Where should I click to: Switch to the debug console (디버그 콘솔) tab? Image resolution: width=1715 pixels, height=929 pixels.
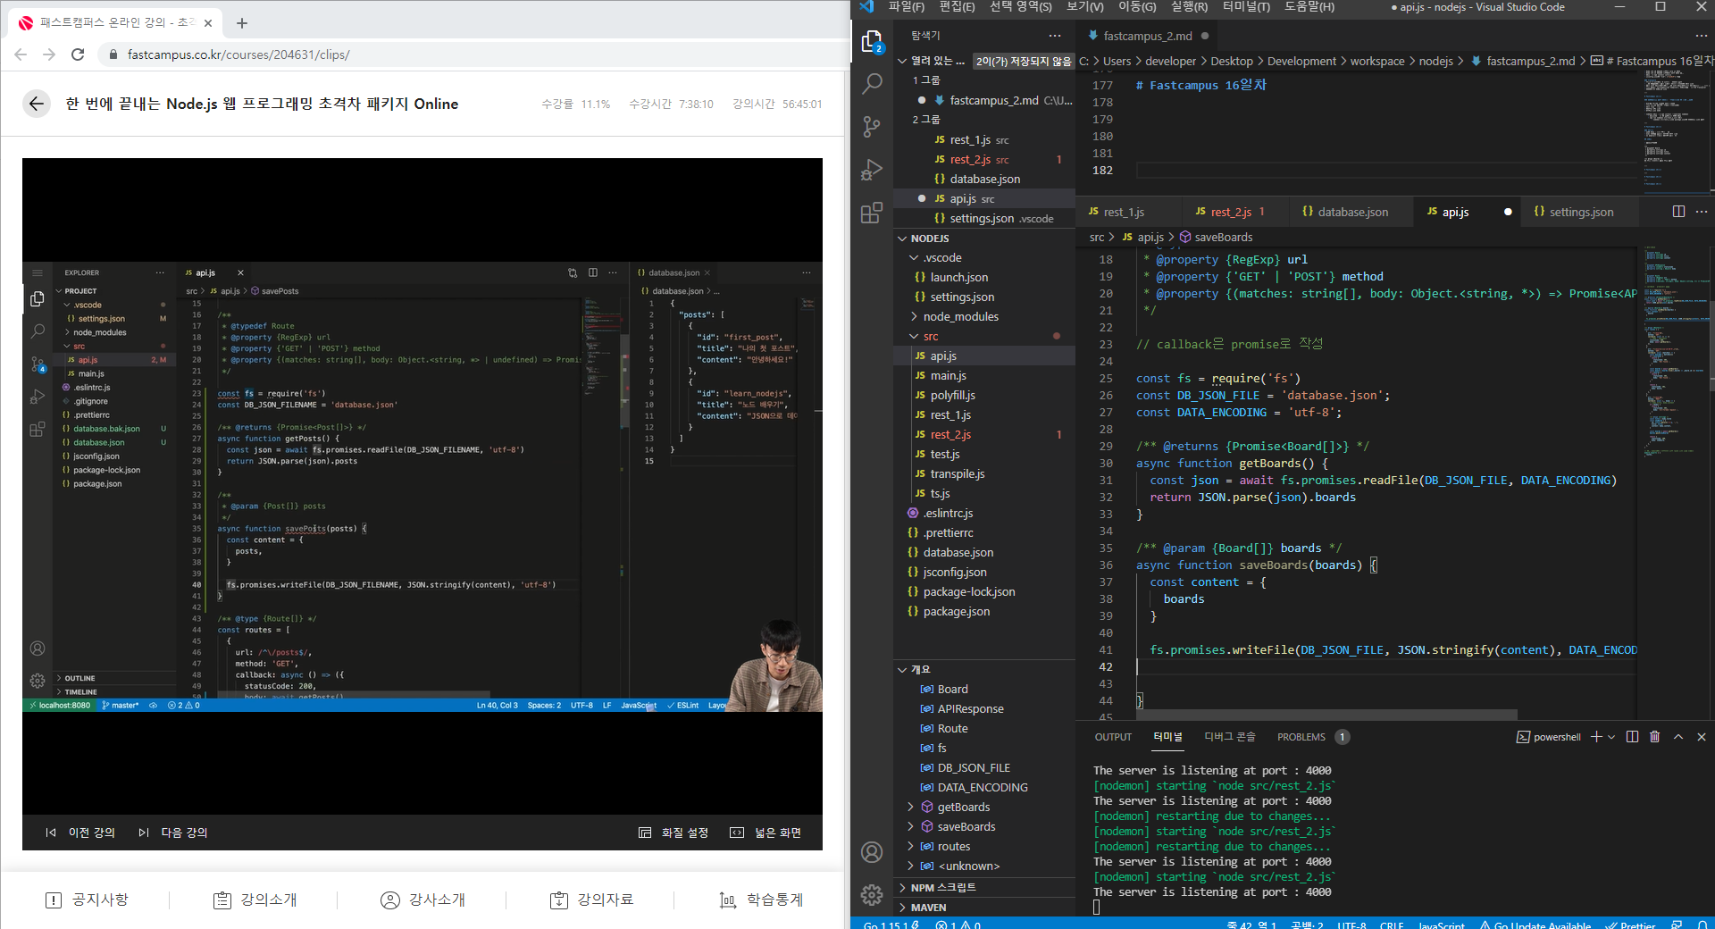coord(1230,737)
